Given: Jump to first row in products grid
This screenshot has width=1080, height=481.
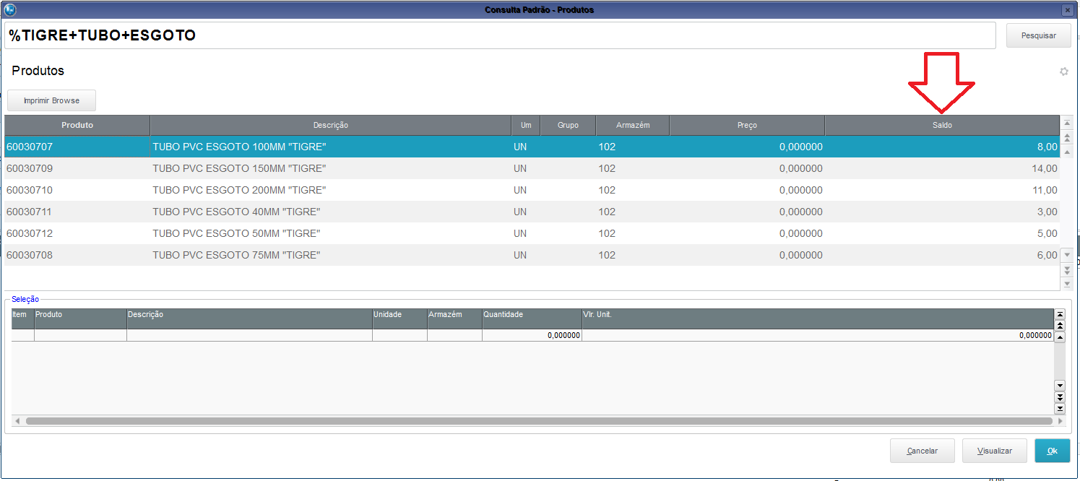Looking at the screenshot, I should [x=1066, y=123].
